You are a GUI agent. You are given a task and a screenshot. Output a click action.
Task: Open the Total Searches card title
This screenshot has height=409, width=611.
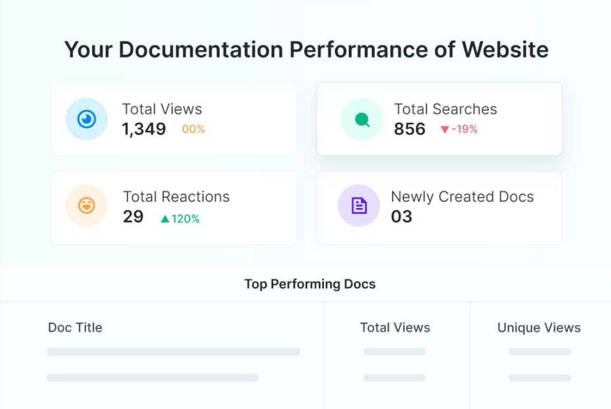point(445,109)
